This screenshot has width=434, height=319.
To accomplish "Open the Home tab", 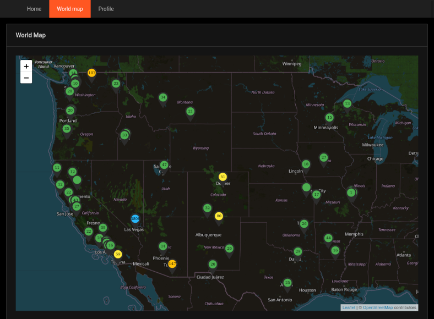I will pyautogui.click(x=34, y=9).
